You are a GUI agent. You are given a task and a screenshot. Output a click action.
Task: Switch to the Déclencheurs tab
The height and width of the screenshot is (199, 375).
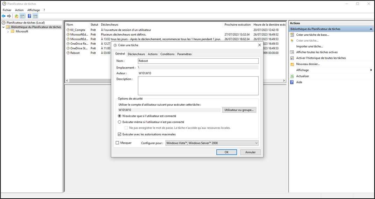coord(136,54)
